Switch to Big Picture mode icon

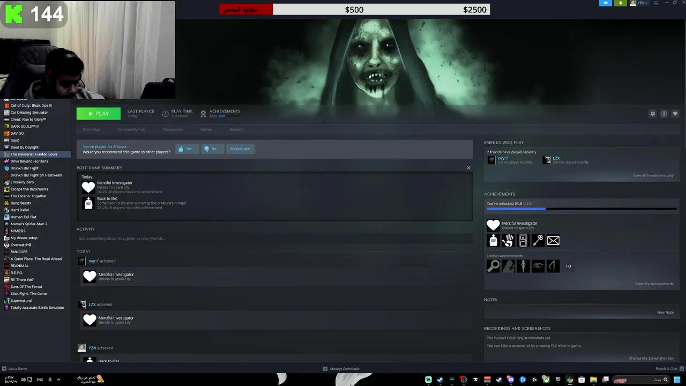pyautogui.click(x=656, y=3)
